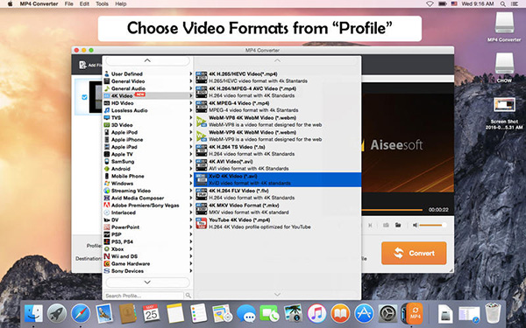Select WebM-VP8 4K WebM Video format
The width and height of the screenshot is (526, 328).
click(278, 122)
